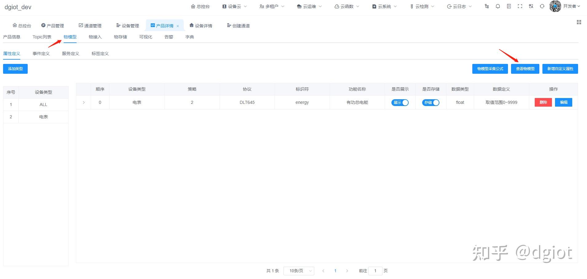
Task: Switch interface language using the translate icon
Action: [531, 6]
